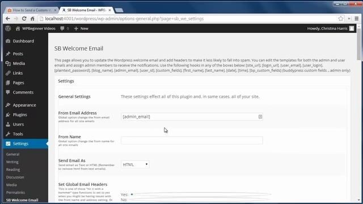Viewport: 363px width, 204px height.
Task: Click the scrollbar down arrow
Action: (x=358, y=200)
